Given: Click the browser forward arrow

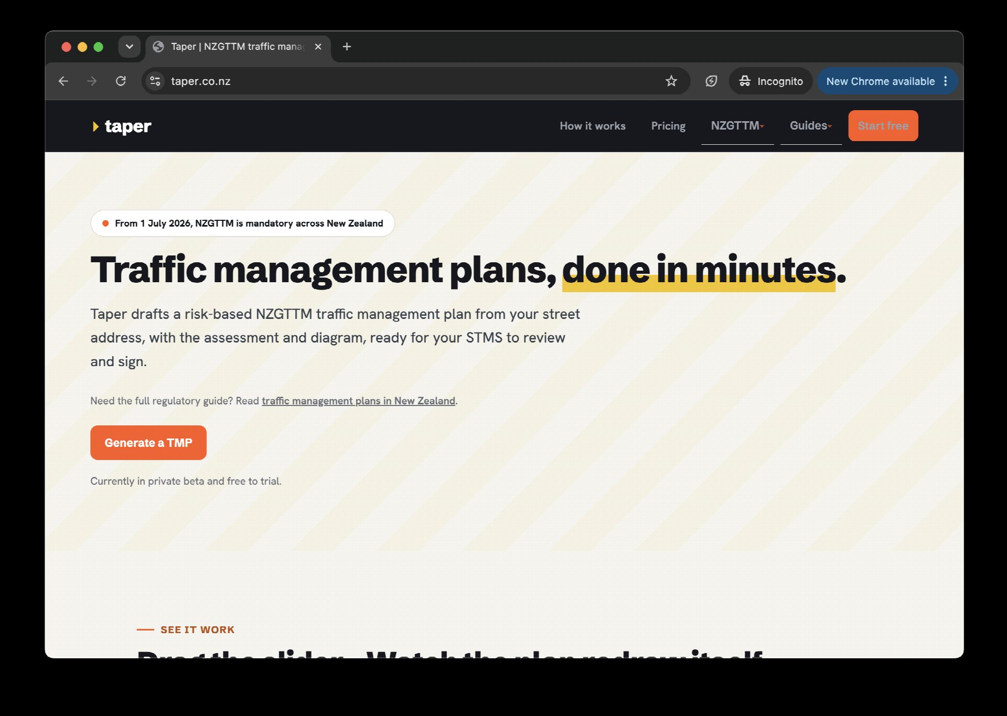Looking at the screenshot, I should (92, 81).
